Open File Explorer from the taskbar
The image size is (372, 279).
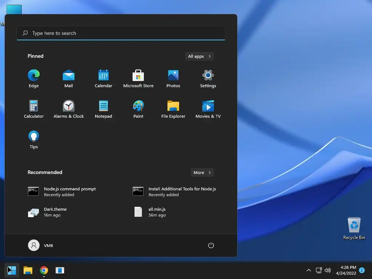tap(28, 270)
